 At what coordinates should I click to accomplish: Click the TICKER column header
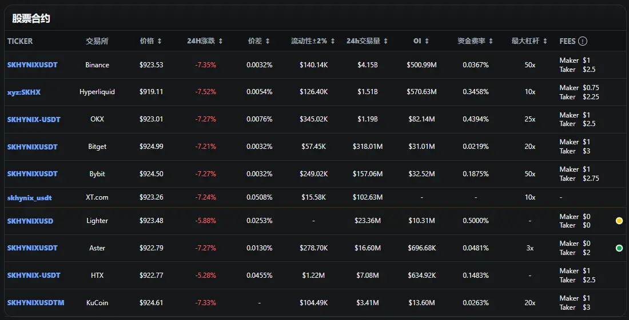click(20, 41)
